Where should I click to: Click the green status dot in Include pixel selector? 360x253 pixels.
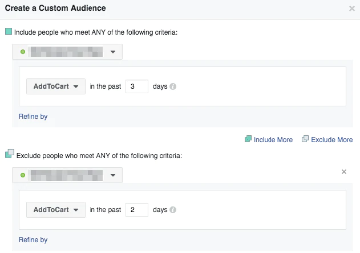(23, 52)
